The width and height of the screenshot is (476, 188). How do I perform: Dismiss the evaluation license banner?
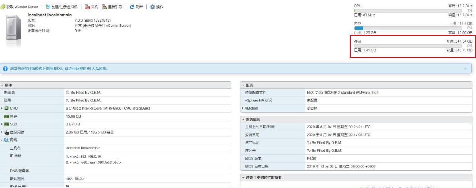465,69
